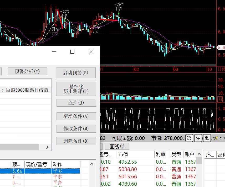Image resolution: width=225 pixels, height=187 pixels.
Task: Select the highlighted alert row 5.64 平多
Action: click(40, 171)
